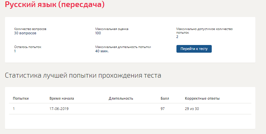Click the 29 из 30 result cell

(192, 109)
